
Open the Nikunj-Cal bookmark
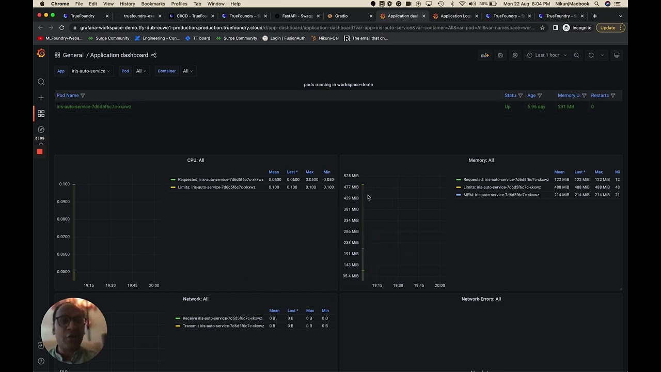point(325,38)
